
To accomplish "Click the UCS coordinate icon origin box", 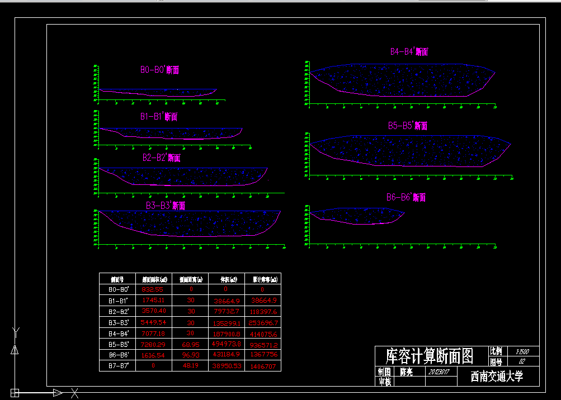I will tap(15, 393).
